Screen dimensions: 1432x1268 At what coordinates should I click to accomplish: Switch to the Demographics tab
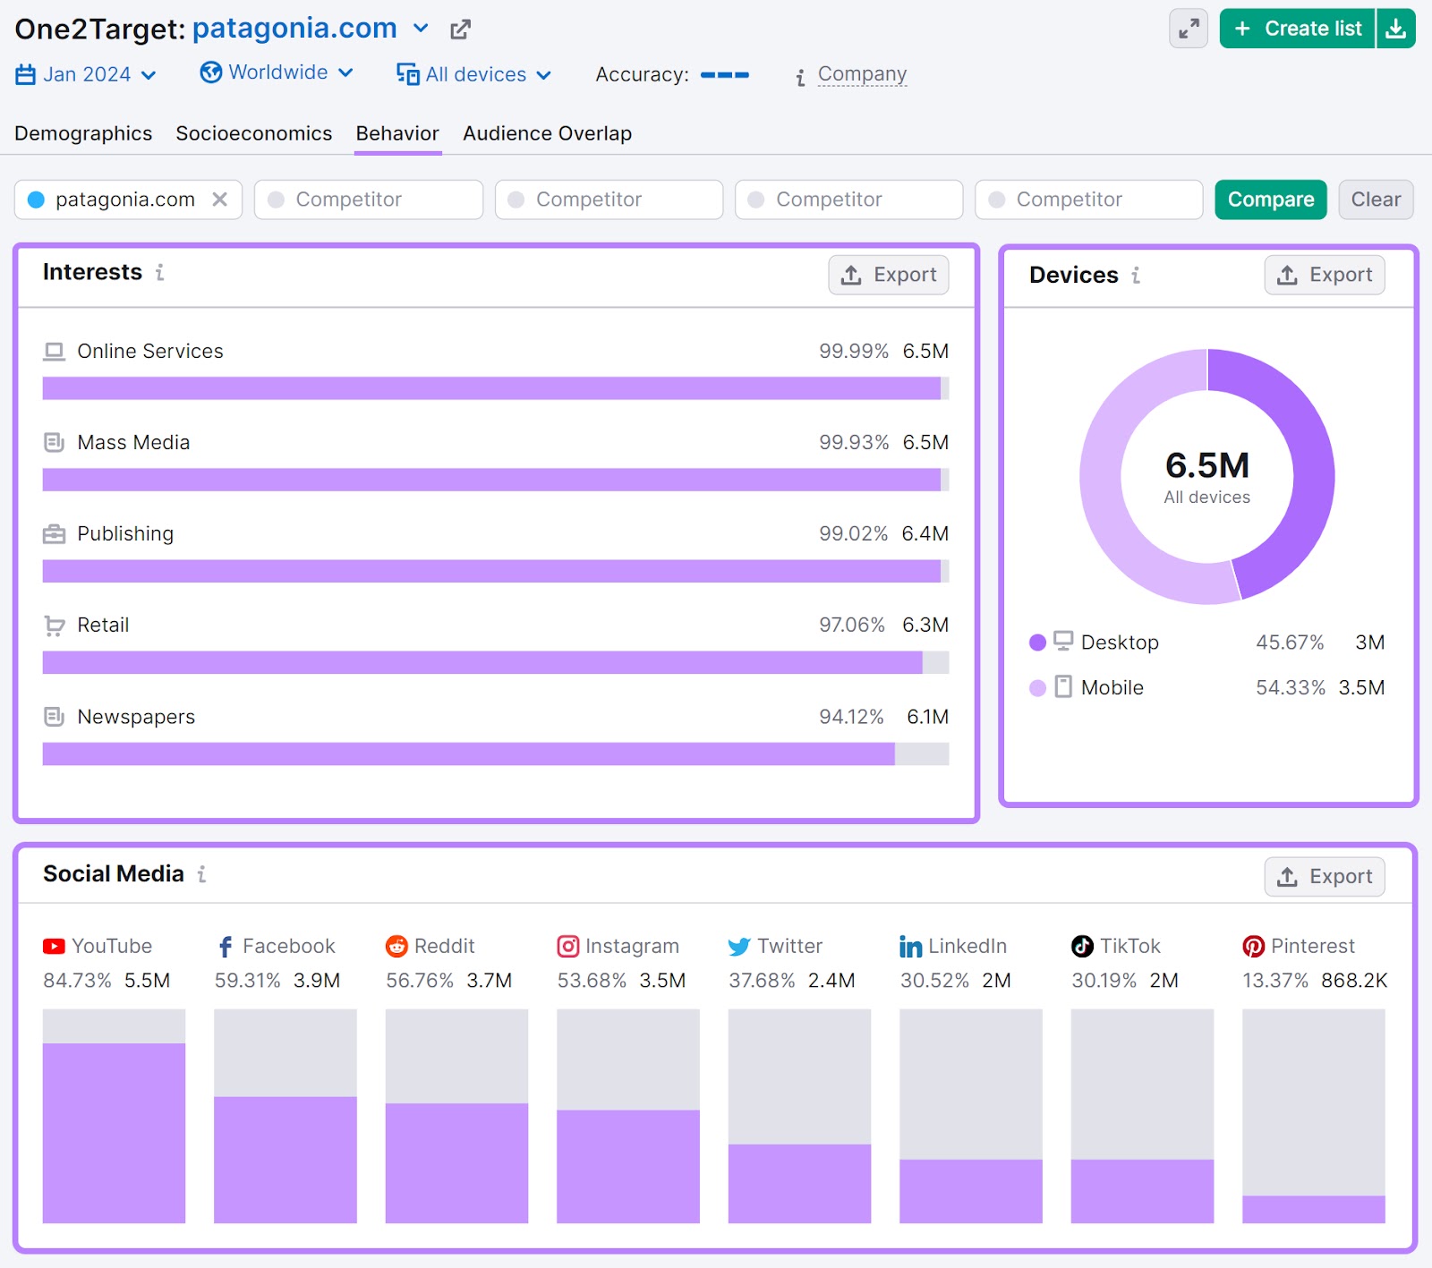(82, 132)
